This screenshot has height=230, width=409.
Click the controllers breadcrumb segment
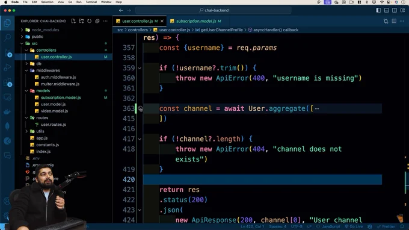click(138, 30)
